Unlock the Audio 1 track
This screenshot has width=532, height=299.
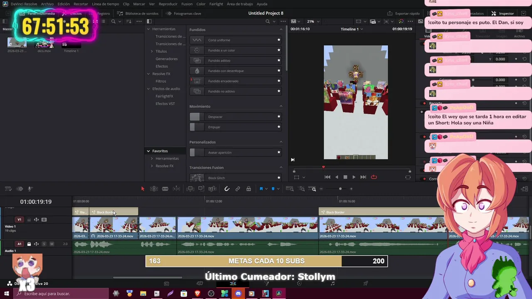[29, 244]
